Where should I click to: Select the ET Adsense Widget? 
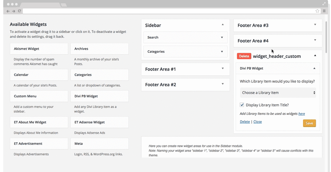(99, 122)
